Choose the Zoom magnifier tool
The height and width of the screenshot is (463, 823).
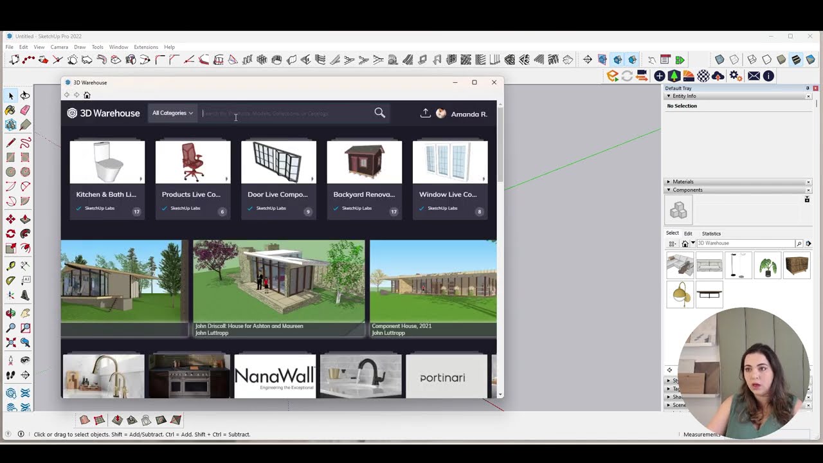coord(11,328)
